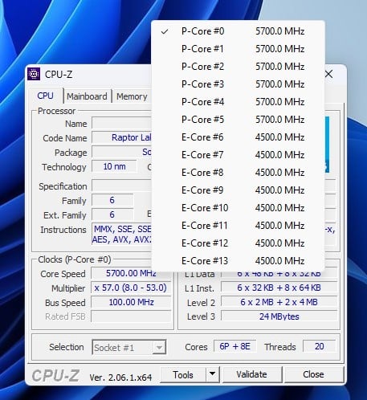
Task: Open the Memory tab
Action: point(132,96)
